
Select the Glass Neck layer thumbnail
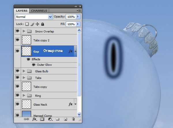(27, 104)
